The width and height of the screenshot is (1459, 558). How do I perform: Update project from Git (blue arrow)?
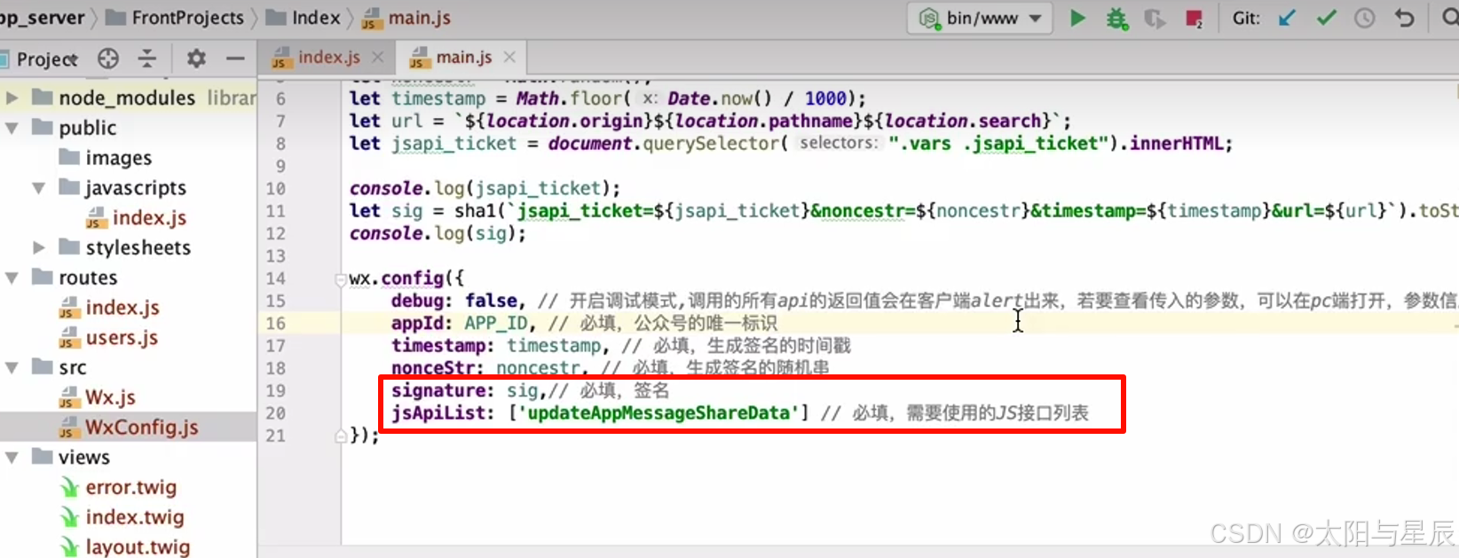(x=1287, y=18)
